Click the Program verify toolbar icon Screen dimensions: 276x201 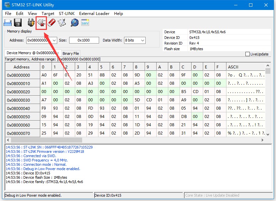(x=62, y=23)
